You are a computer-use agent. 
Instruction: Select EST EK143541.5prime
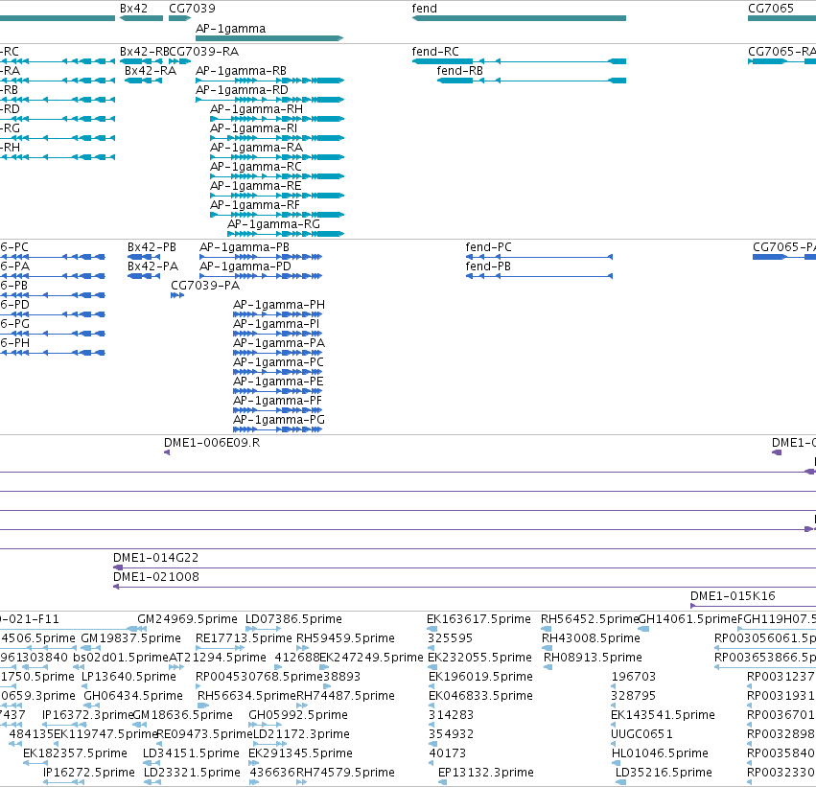click(663, 715)
